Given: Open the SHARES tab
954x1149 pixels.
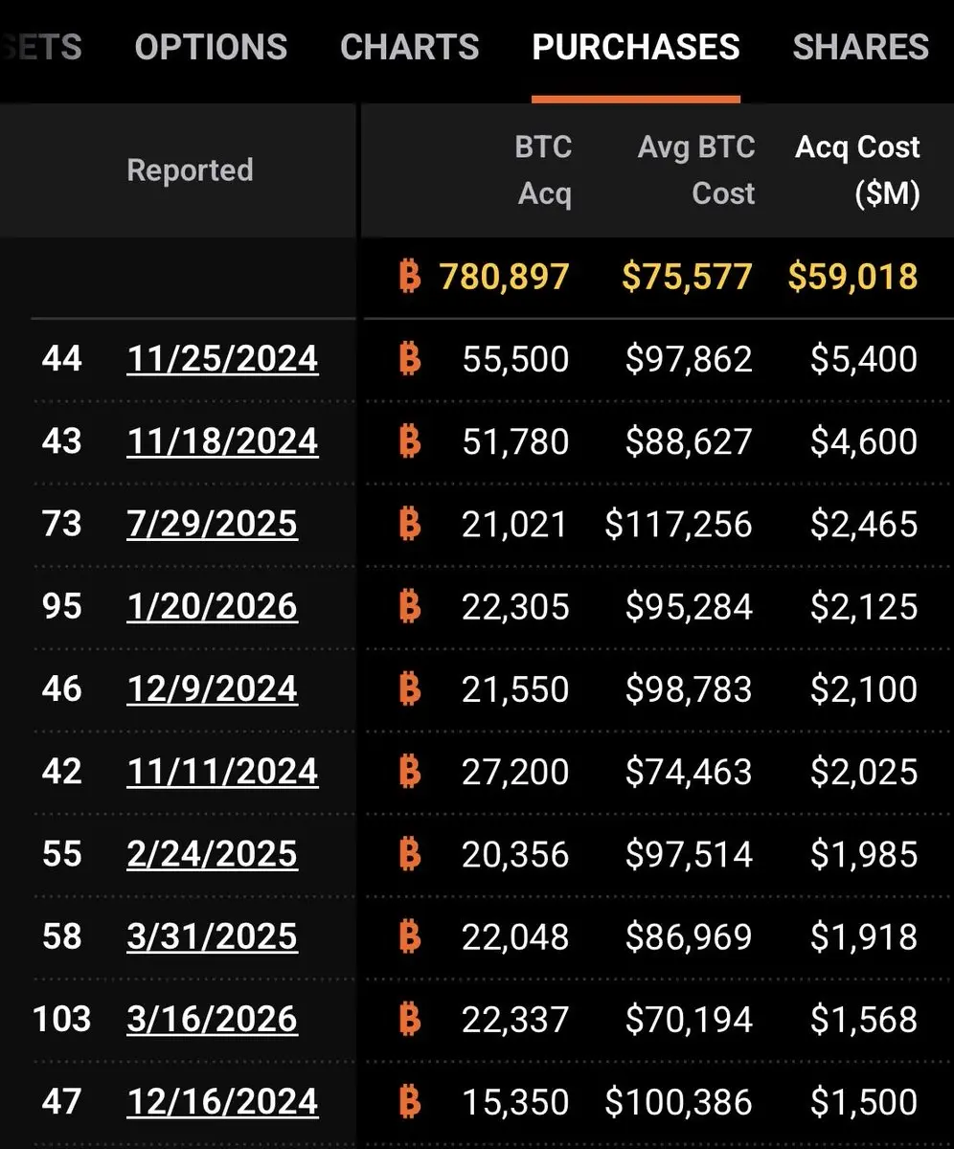Looking at the screenshot, I should coord(860,47).
